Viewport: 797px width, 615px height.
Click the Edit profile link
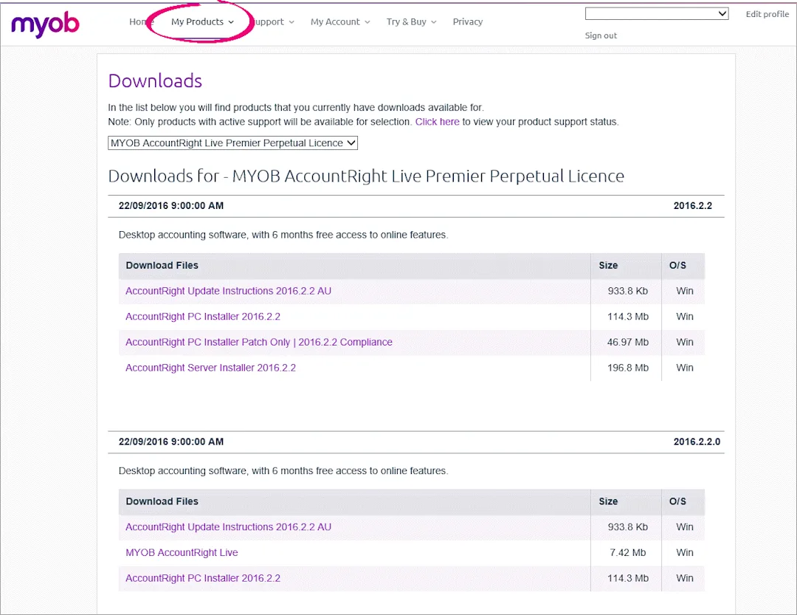click(767, 14)
